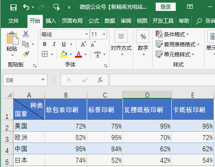Screen dimensions: 215x167
Task: Click the touch/mouse mode icon
Action: click(56, 7)
